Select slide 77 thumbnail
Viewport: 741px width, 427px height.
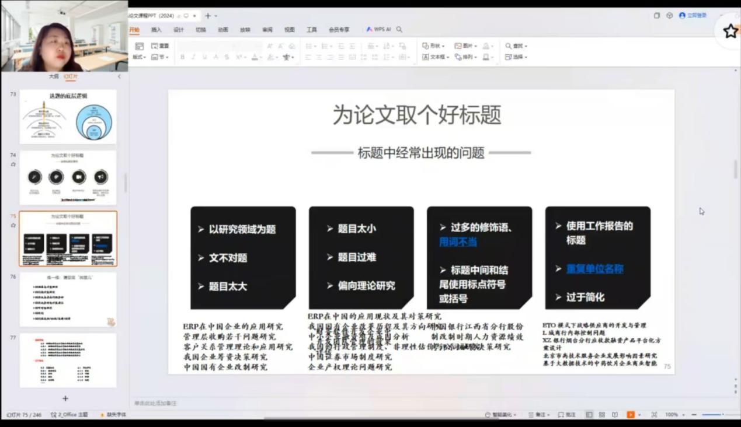pos(68,360)
